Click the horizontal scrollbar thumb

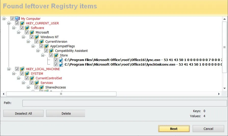[x=61, y=94]
